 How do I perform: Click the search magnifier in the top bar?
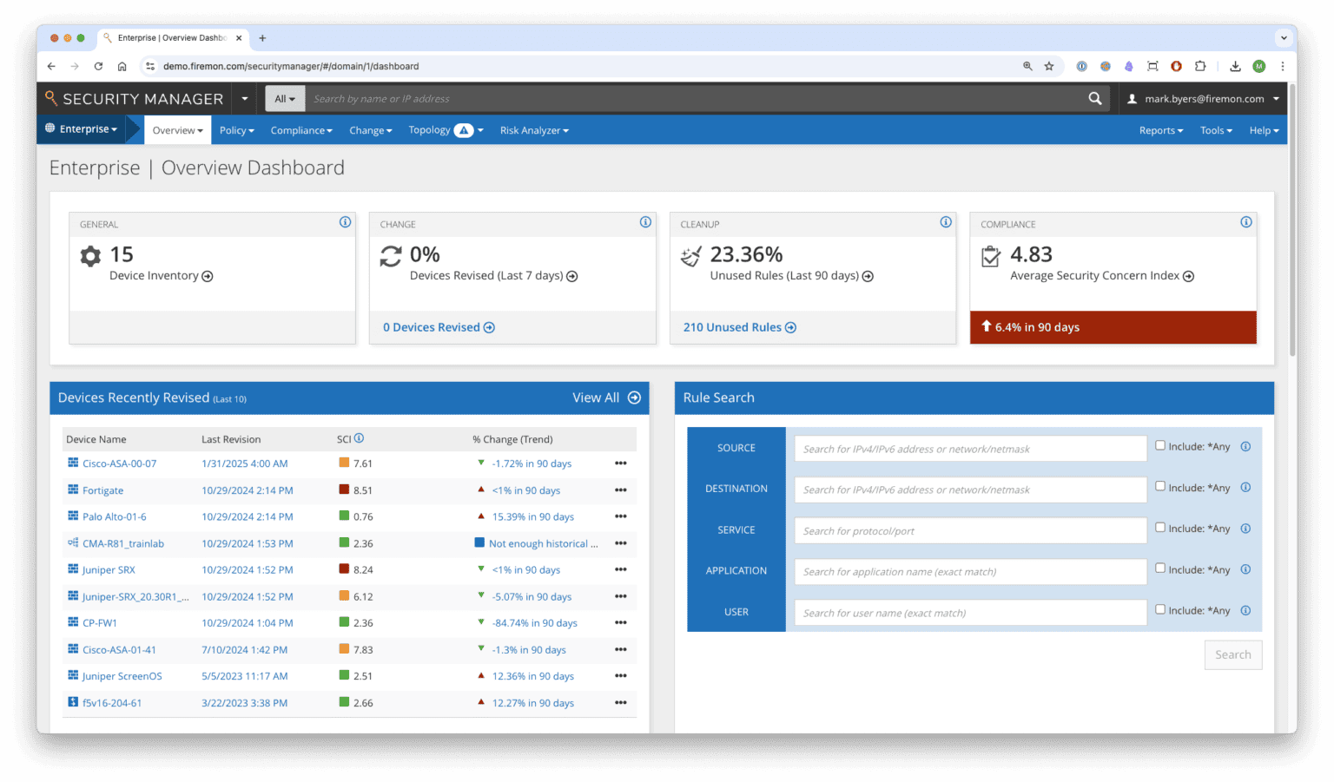[1094, 98]
